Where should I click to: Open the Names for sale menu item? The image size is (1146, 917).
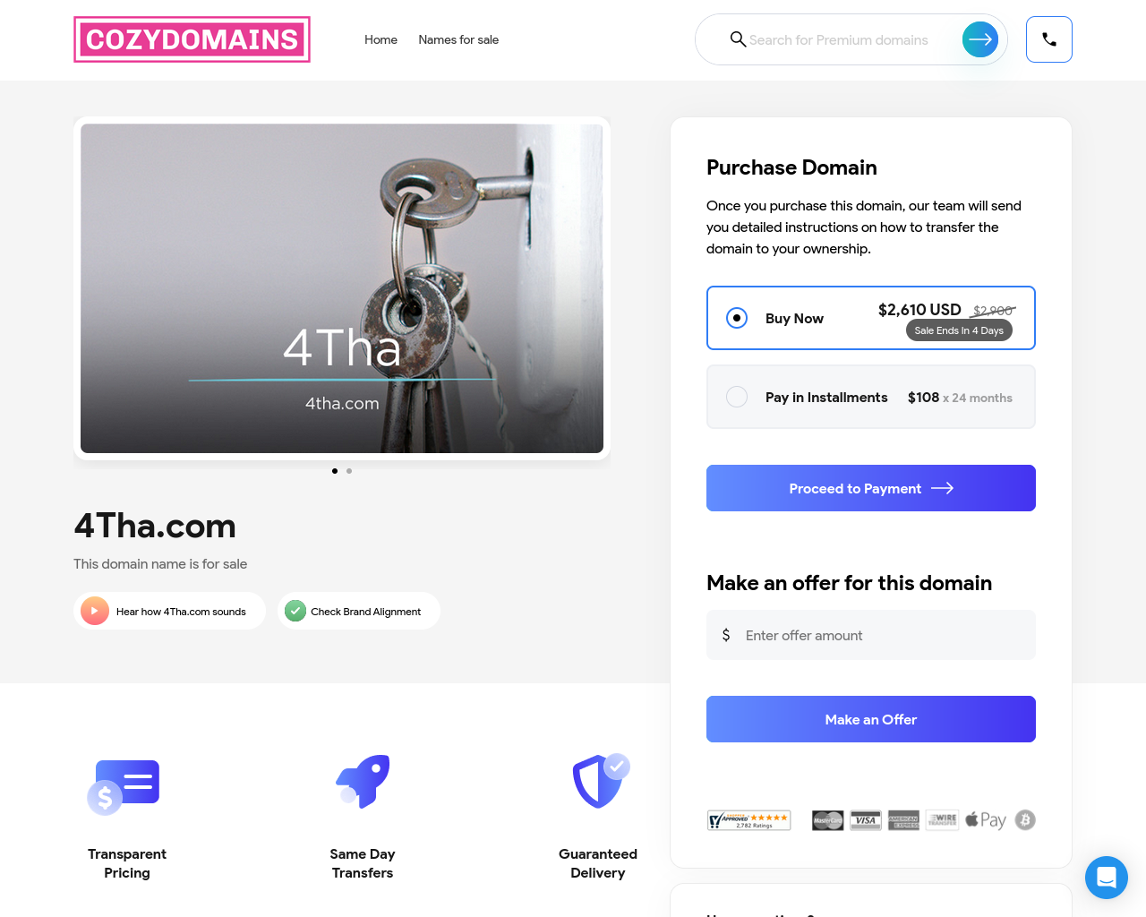pyautogui.click(x=458, y=39)
